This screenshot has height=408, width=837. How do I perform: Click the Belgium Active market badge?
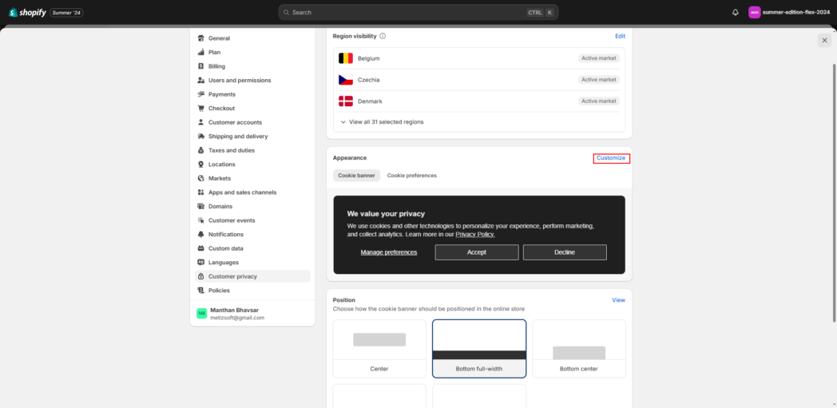(x=599, y=58)
